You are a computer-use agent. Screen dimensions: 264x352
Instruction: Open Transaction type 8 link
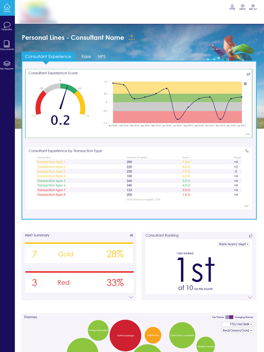[51, 195]
